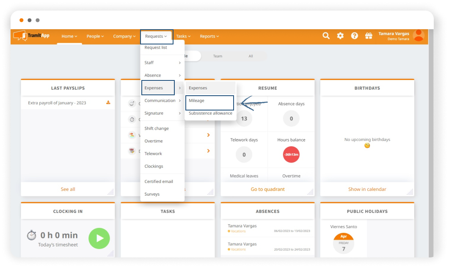Click the search magnifier icon
Viewport: 449px width, 268px height.
click(326, 36)
